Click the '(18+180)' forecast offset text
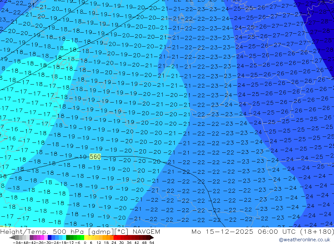This screenshot has height=244, width=334. tap(317, 231)
